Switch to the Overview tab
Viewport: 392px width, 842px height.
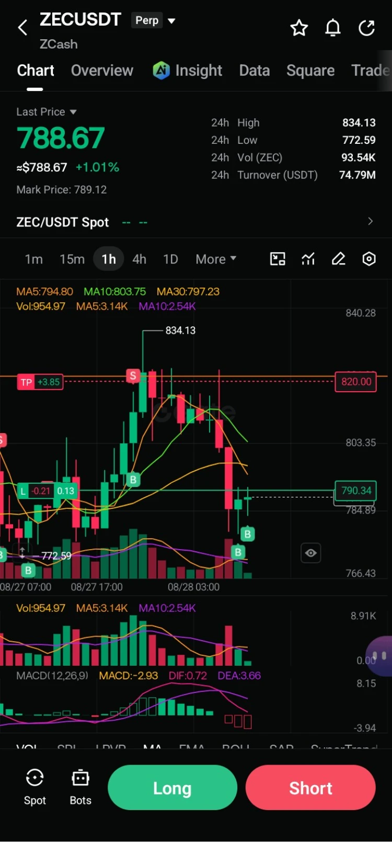[102, 70]
